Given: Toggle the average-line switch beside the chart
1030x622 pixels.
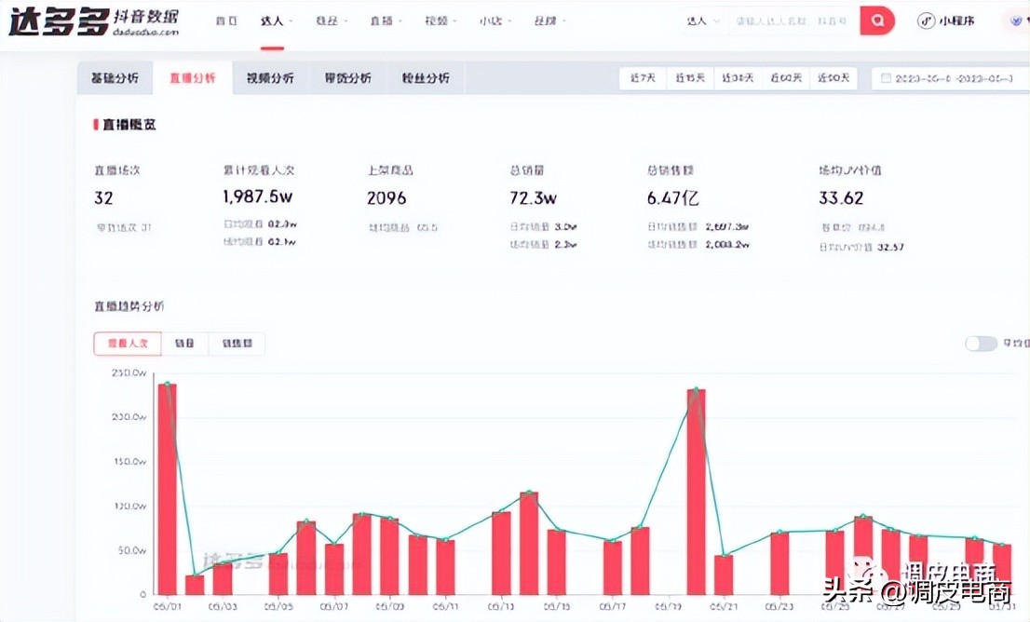Looking at the screenshot, I should coord(981,344).
